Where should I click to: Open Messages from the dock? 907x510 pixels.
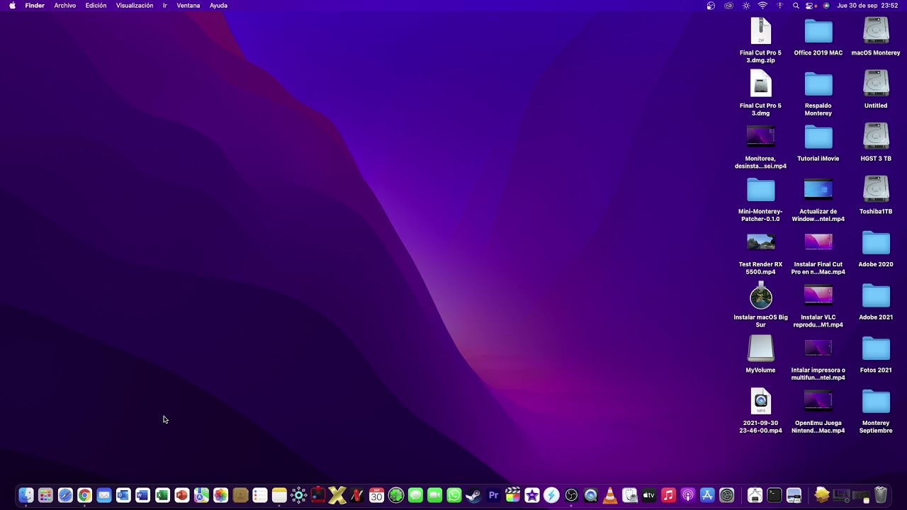tap(415, 496)
